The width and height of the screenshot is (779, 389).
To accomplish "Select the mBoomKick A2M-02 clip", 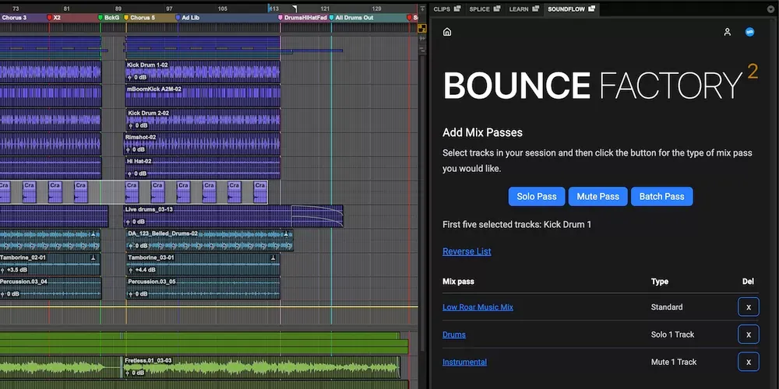I will point(203,96).
